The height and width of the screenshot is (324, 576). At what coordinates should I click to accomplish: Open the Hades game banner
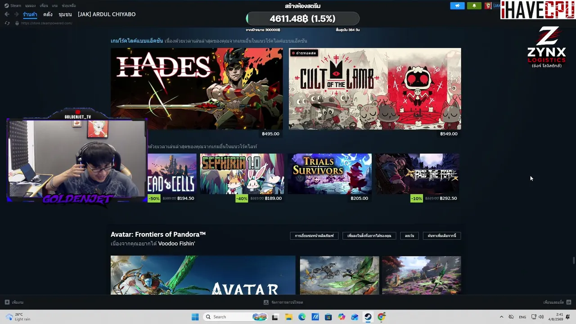[197, 89]
